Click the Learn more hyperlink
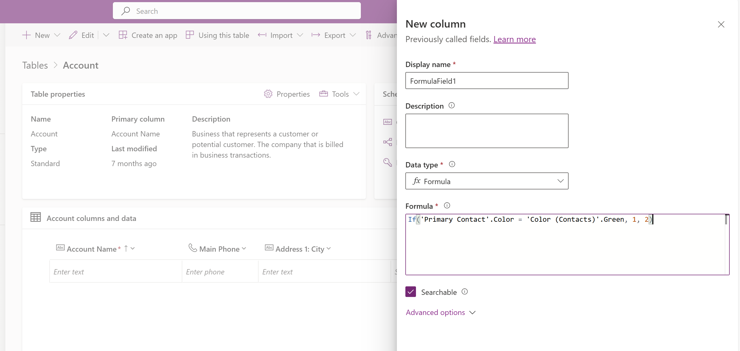This screenshot has height=351, width=740. (515, 39)
